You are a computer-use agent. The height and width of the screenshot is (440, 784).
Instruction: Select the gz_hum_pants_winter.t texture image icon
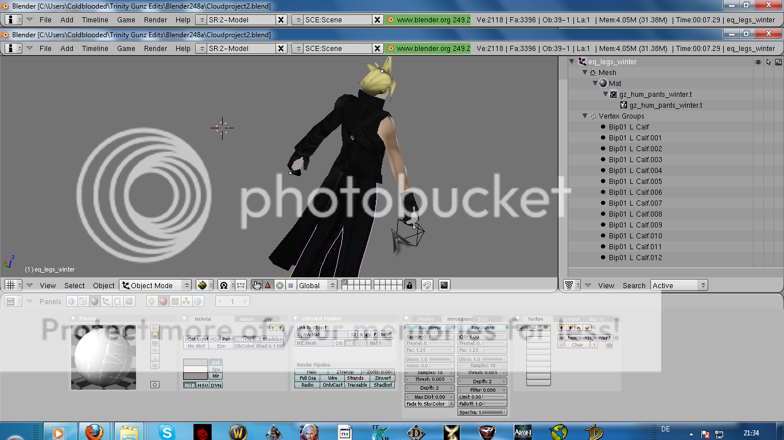[x=624, y=105]
